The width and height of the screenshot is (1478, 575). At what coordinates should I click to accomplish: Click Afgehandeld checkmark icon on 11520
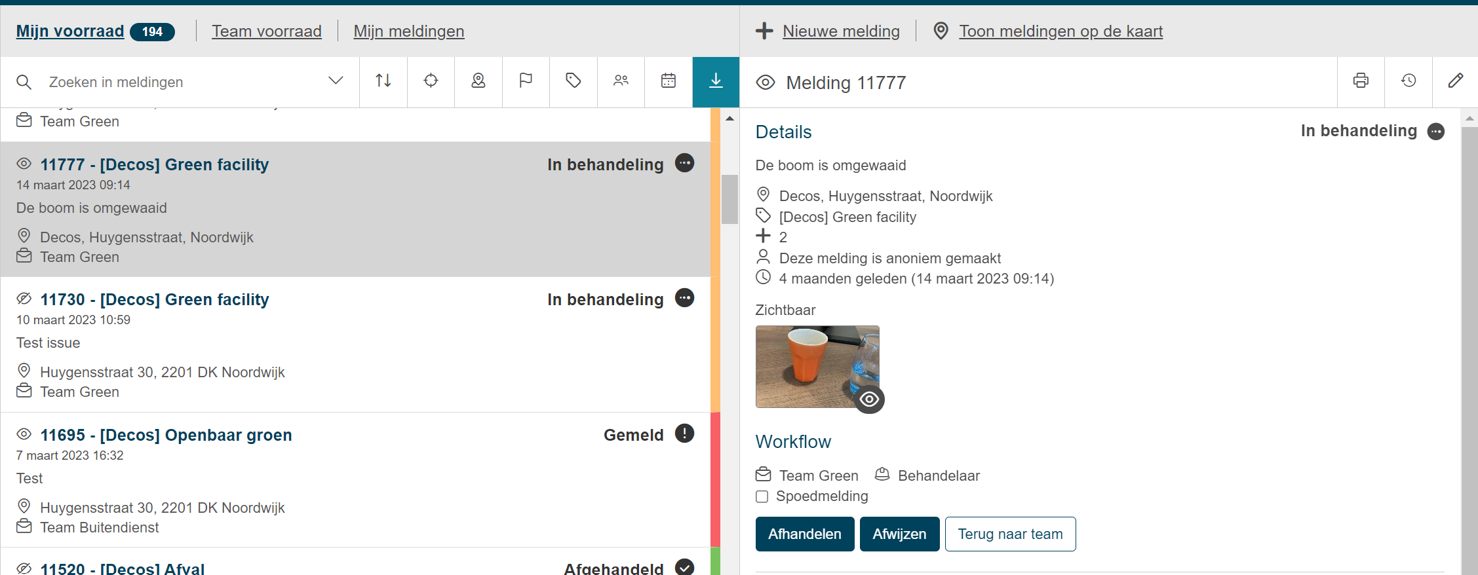684,567
